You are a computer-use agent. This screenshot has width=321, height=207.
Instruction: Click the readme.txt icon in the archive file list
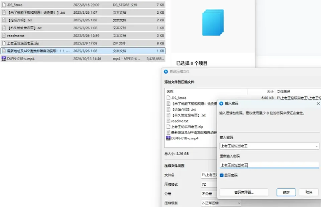[x=168, y=121]
